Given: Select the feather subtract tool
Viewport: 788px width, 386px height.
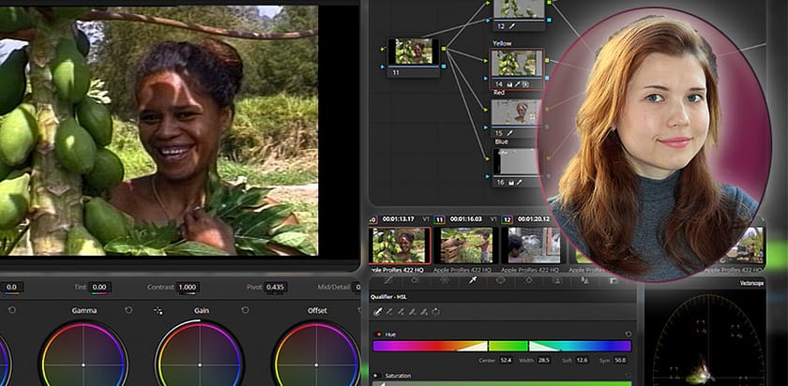Looking at the screenshot, I should click(x=413, y=312).
